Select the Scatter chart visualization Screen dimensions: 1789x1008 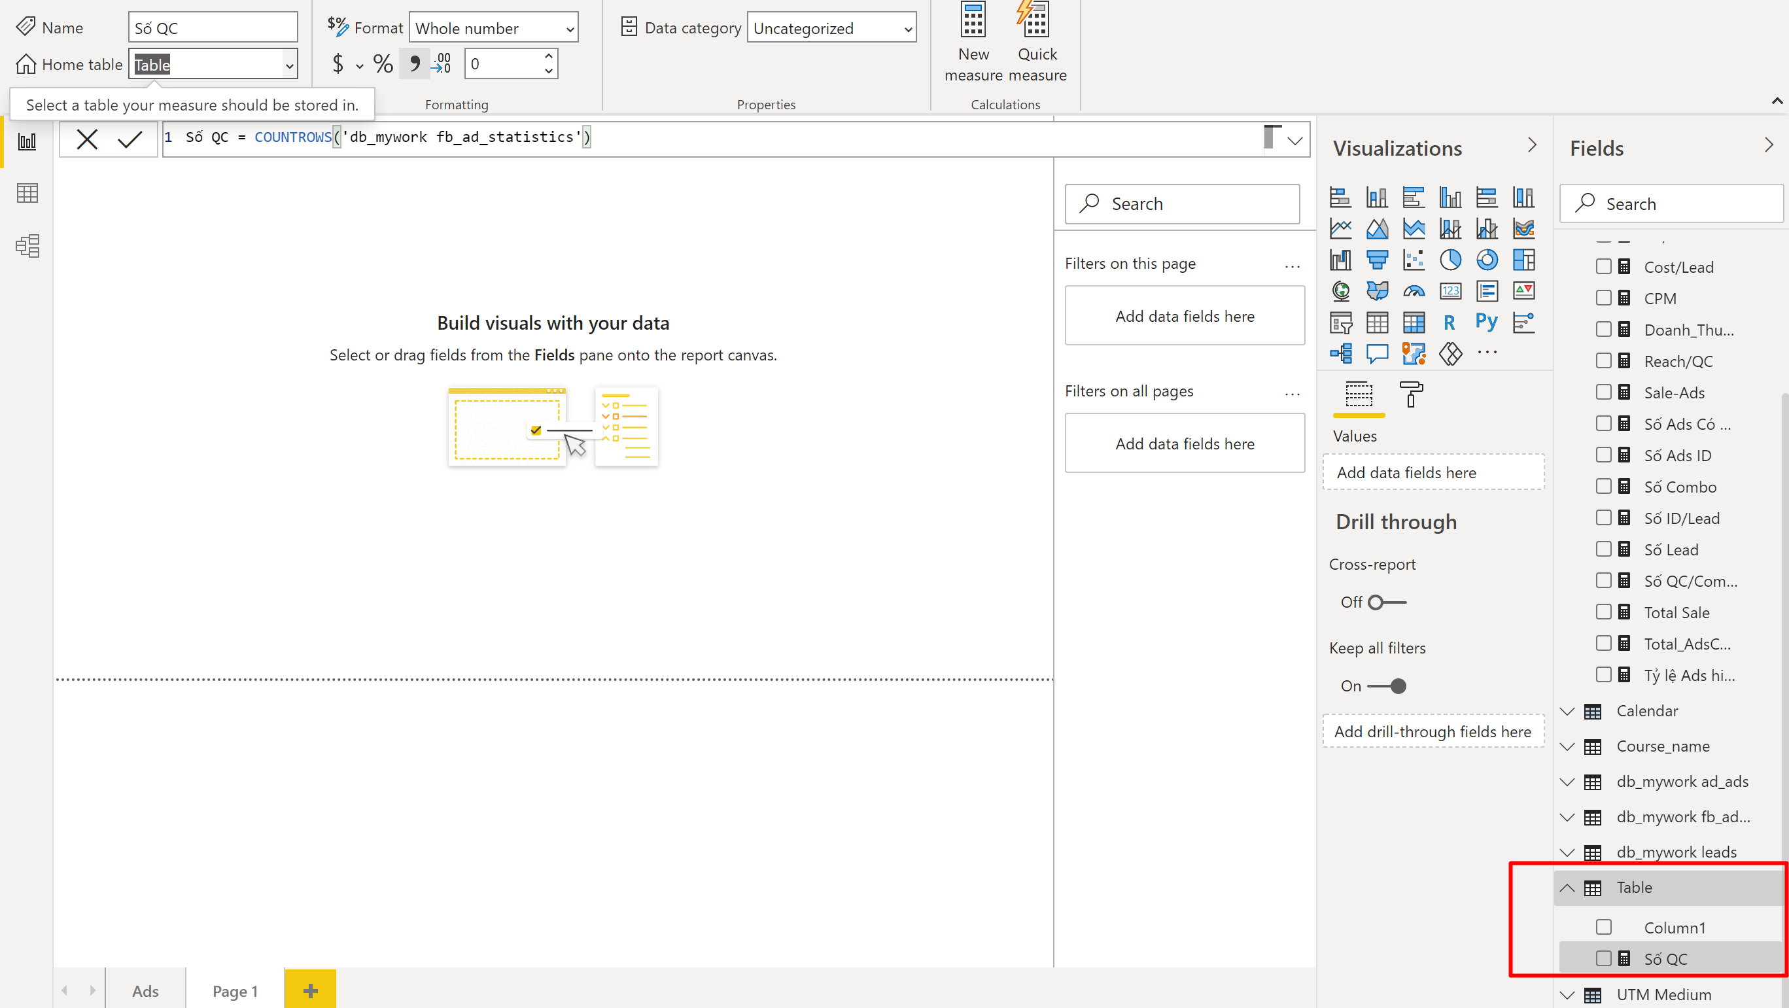(1414, 260)
